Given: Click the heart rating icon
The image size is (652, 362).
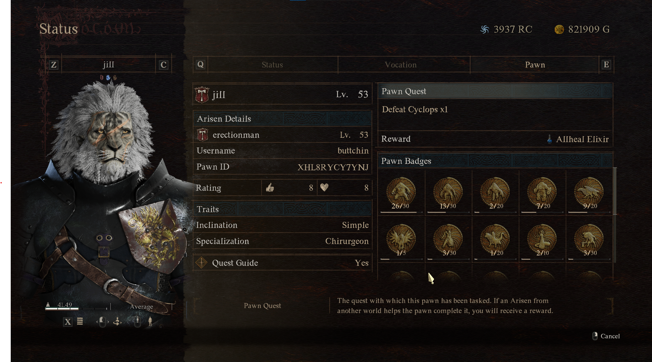Looking at the screenshot, I should 324,187.
